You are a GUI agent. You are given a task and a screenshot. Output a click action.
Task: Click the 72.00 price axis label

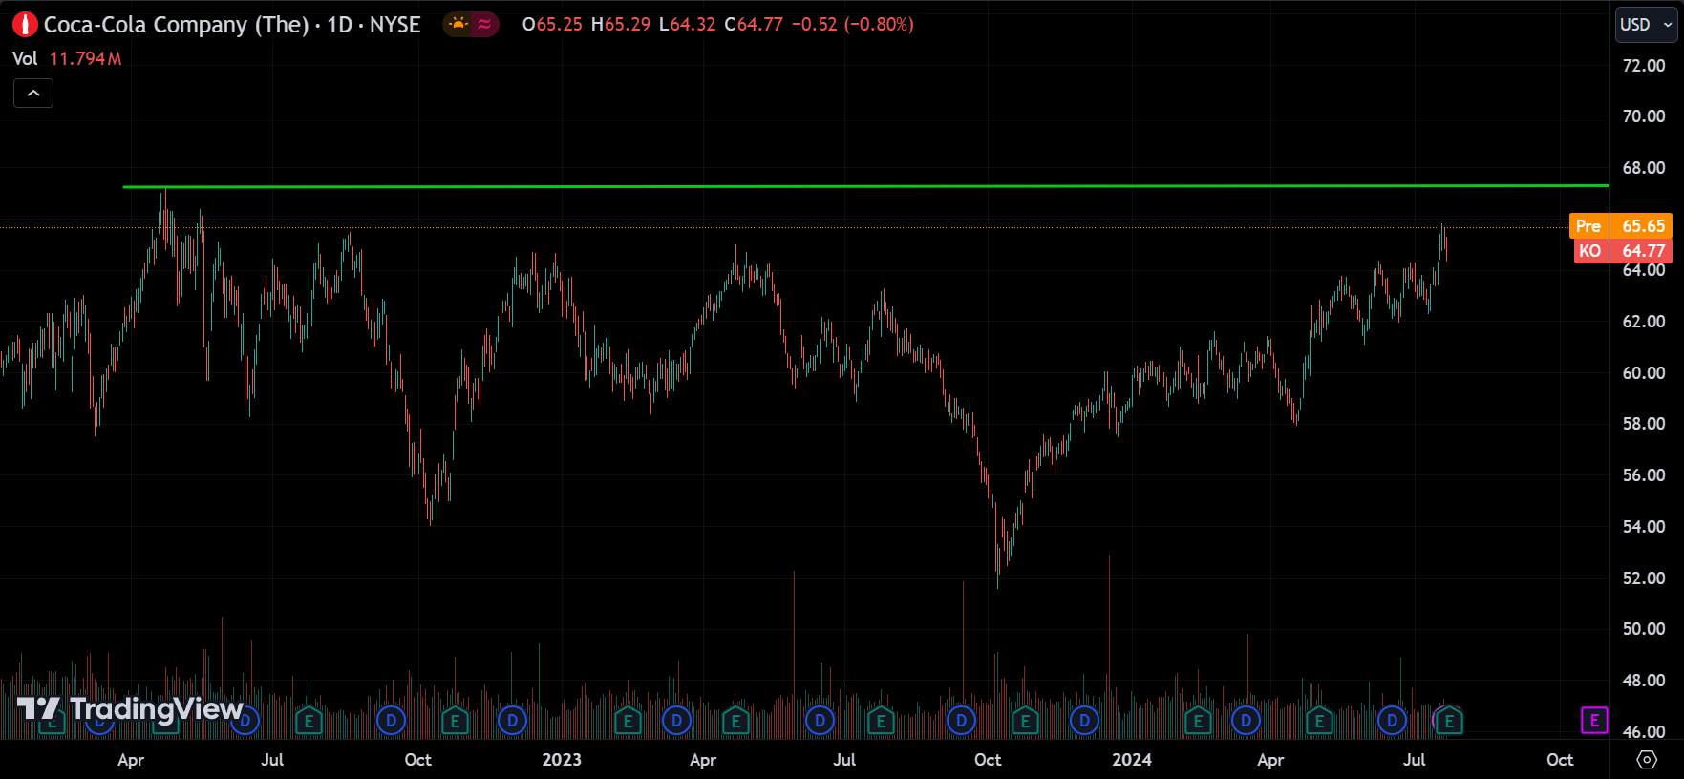1644,65
